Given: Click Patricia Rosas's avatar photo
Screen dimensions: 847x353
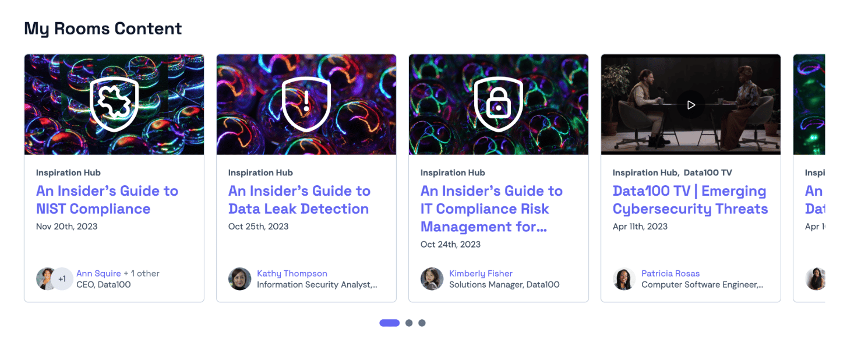Looking at the screenshot, I should (x=624, y=279).
